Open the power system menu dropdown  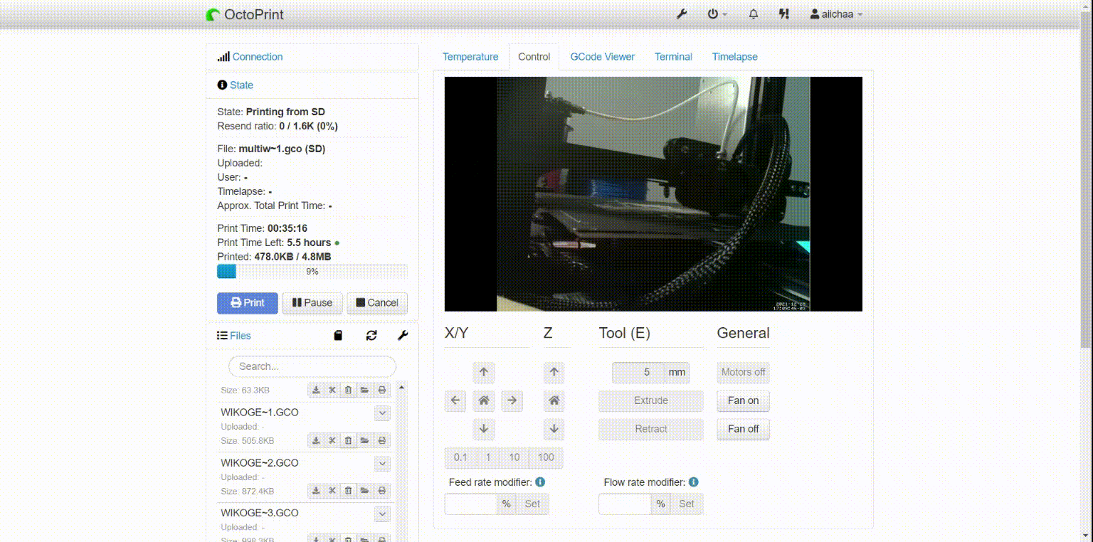[717, 14]
